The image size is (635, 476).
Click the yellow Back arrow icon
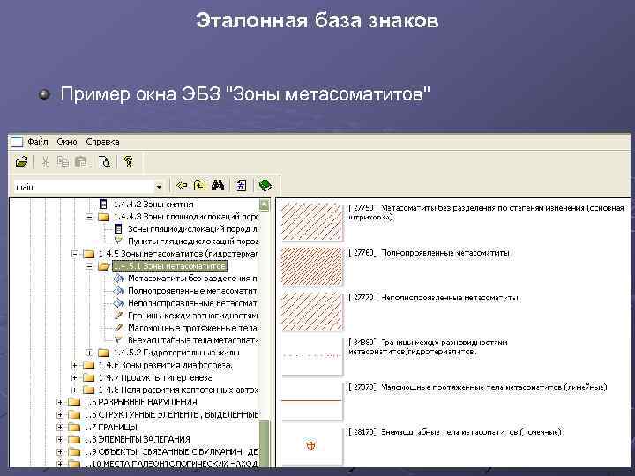click(182, 185)
